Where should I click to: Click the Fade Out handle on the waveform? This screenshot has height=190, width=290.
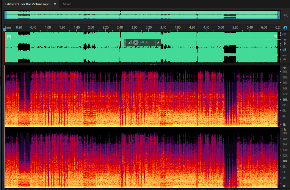point(275,37)
